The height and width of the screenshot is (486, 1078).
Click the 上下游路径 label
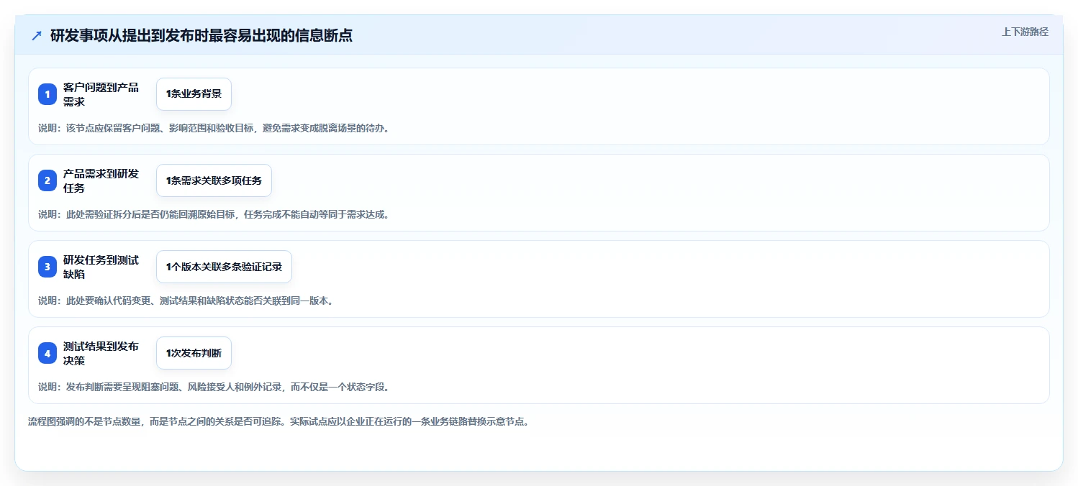1025,32
